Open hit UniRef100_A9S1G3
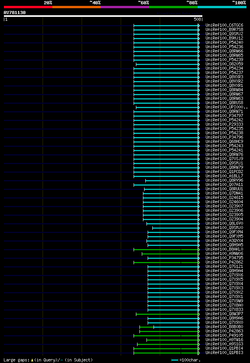Image resolution: width=250 pixels, height=363 pixels. coord(224,344)
